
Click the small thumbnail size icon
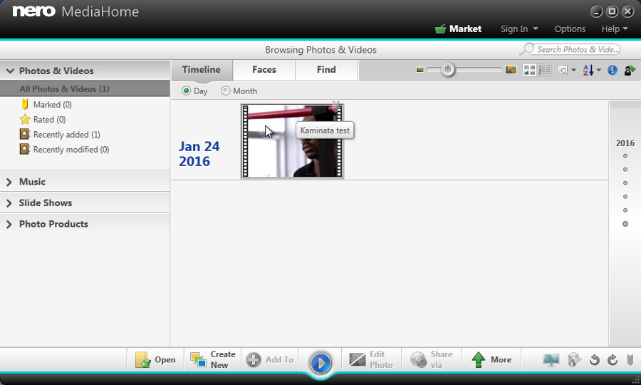click(419, 70)
